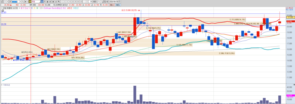Choose the 30 interval button
The image size is (295, 104).
coord(75,1)
